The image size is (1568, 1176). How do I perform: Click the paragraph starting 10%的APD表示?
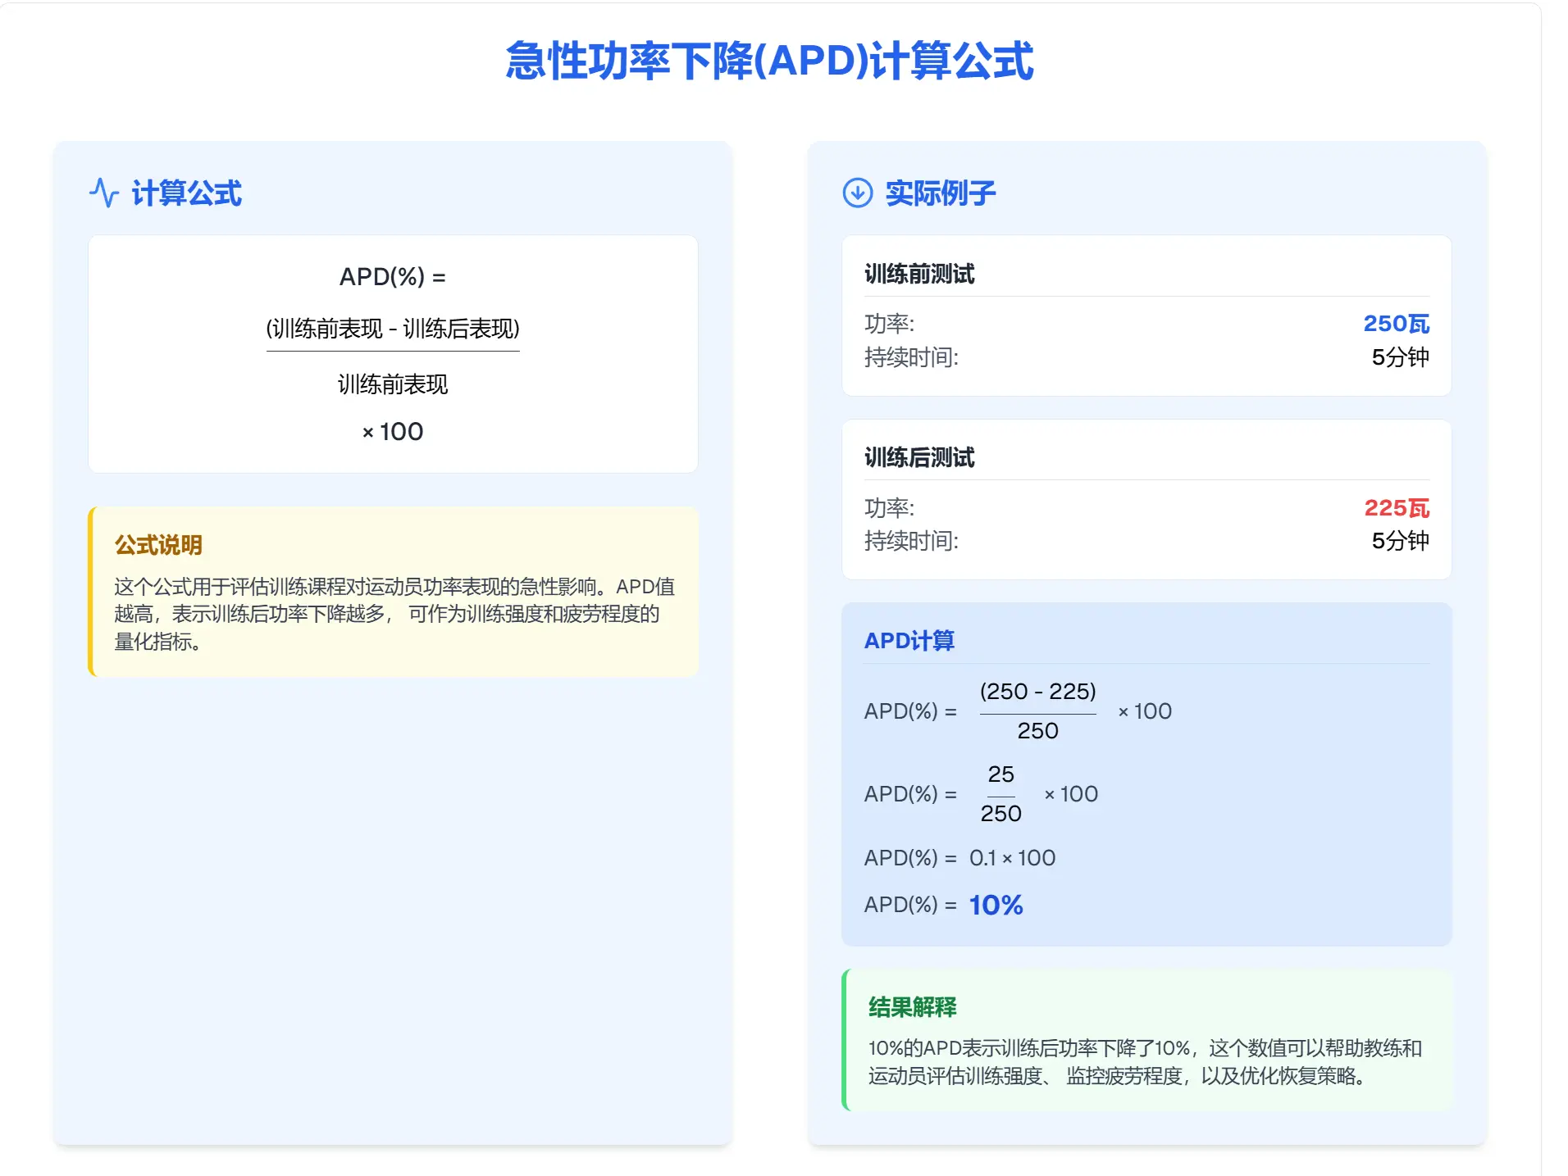pos(1146,1062)
